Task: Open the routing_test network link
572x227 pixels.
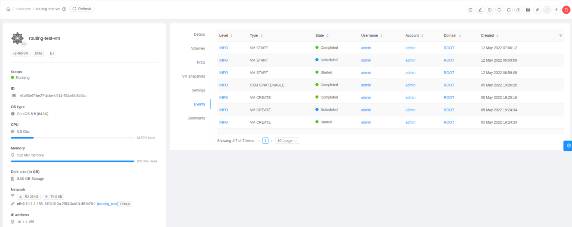Action: pos(108,204)
